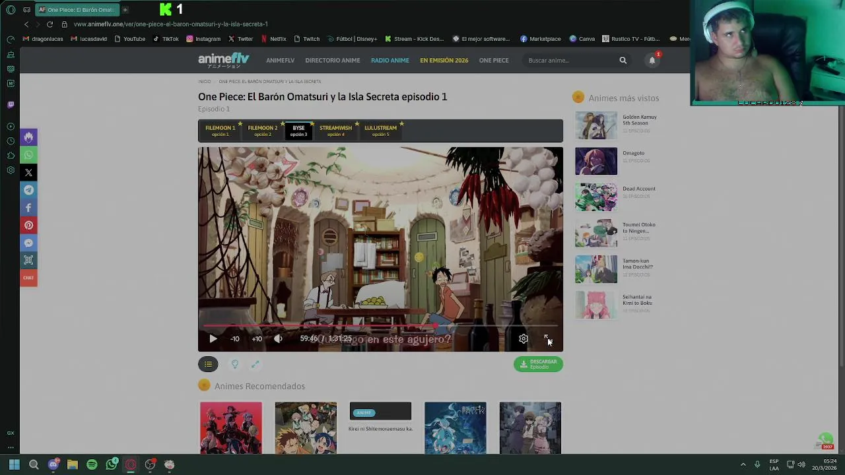Open Seihantai na Kimi to Boku thumbnail
845x475 pixels.
(596, 305)
